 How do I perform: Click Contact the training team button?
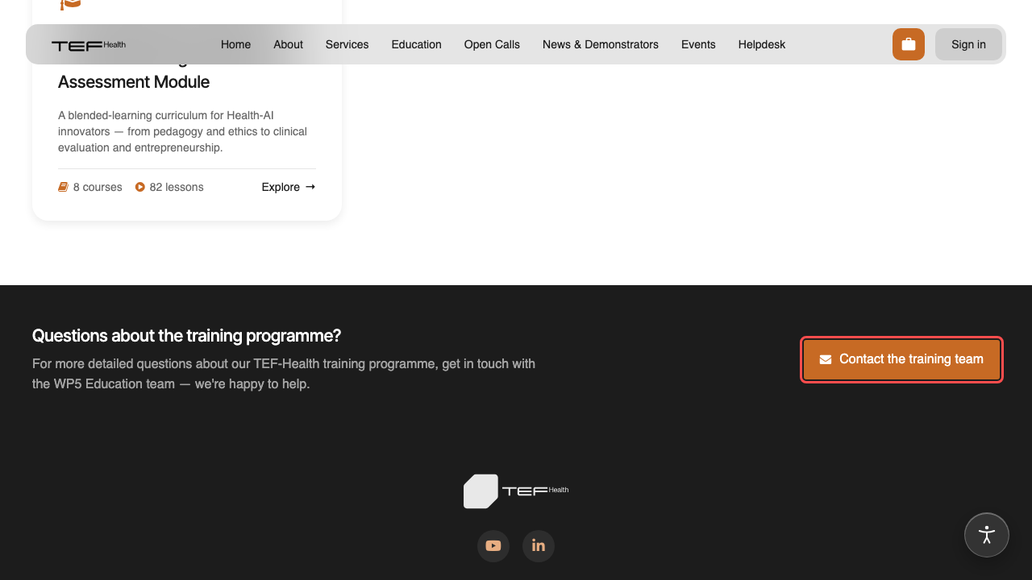[x=901, y=359]
